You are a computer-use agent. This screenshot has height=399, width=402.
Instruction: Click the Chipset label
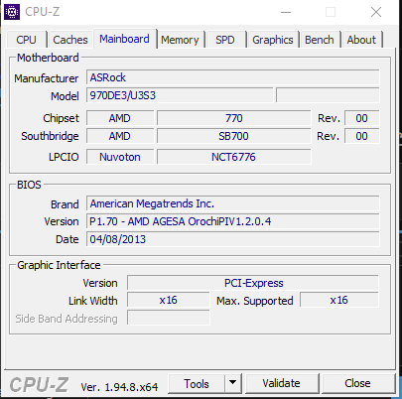[x=61, y=118]
